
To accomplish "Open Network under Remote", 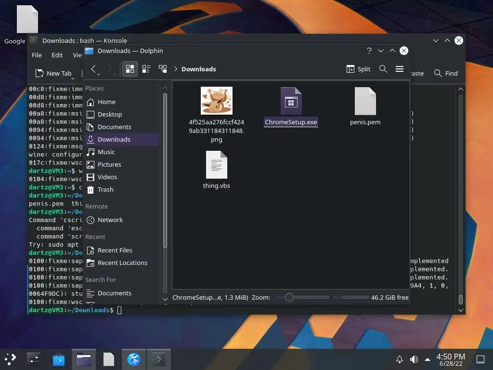I will [x=121, y=220].
